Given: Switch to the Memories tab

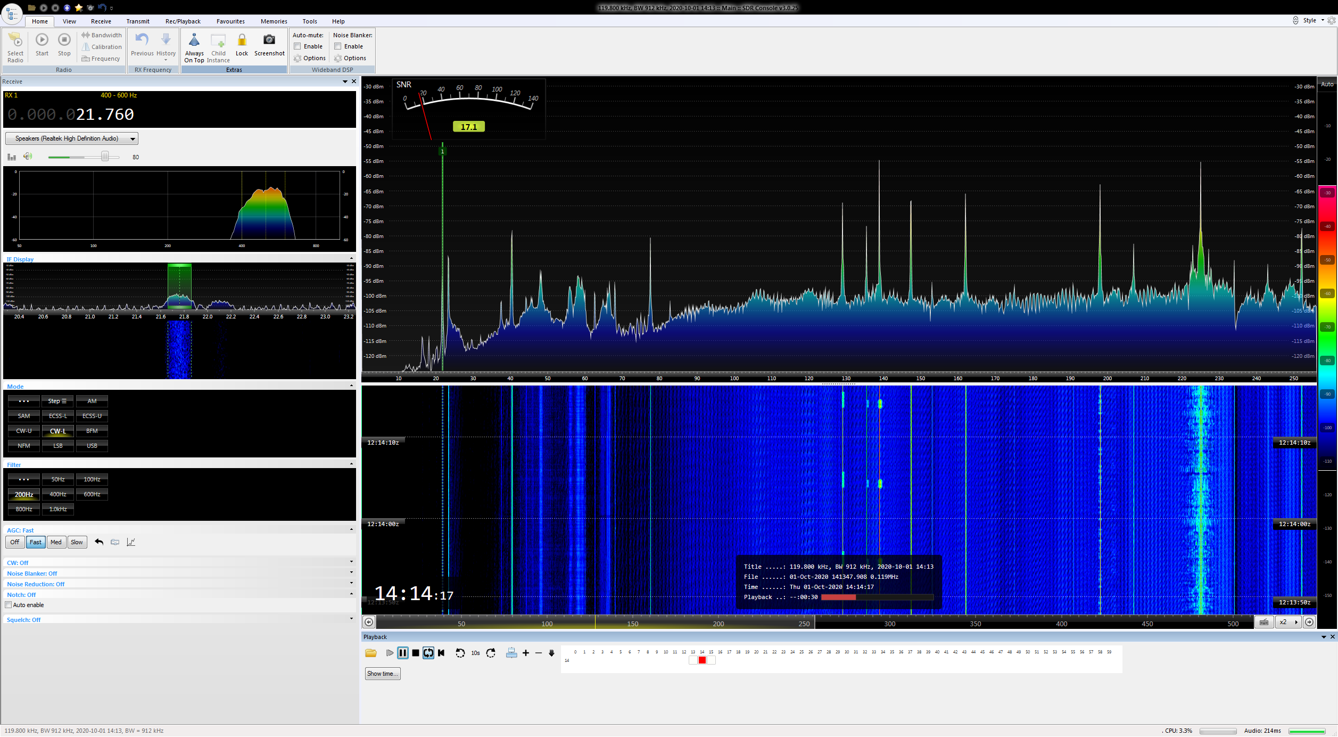Looking at the screenshot, I should [274, 21].
